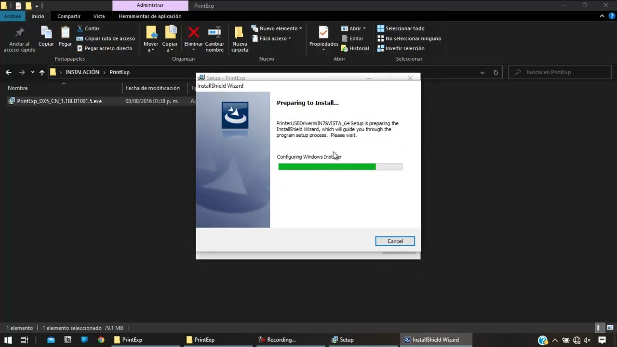Click Seleccionar todo
Screen dimensions: 617x347
[401, 28]
